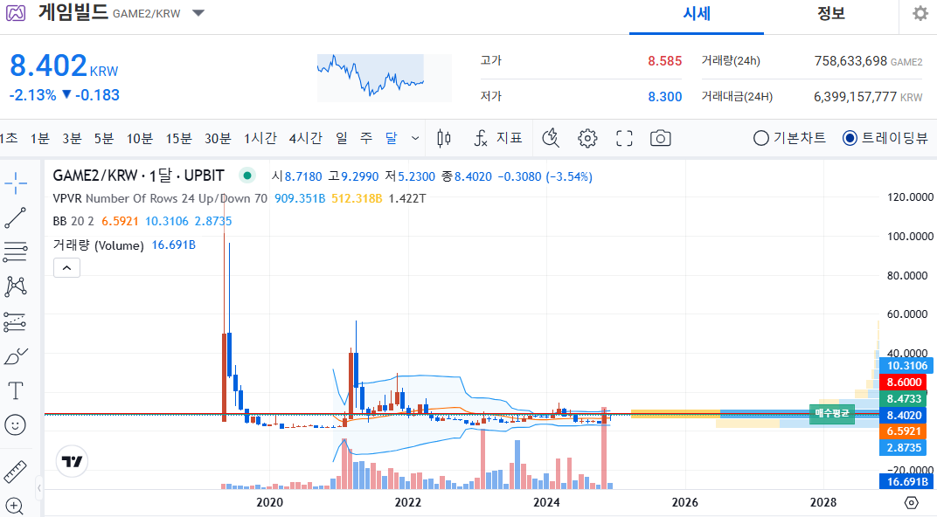Select the 1분 timeframe
Screen dimensions: 937x517
tap(40, 139)
